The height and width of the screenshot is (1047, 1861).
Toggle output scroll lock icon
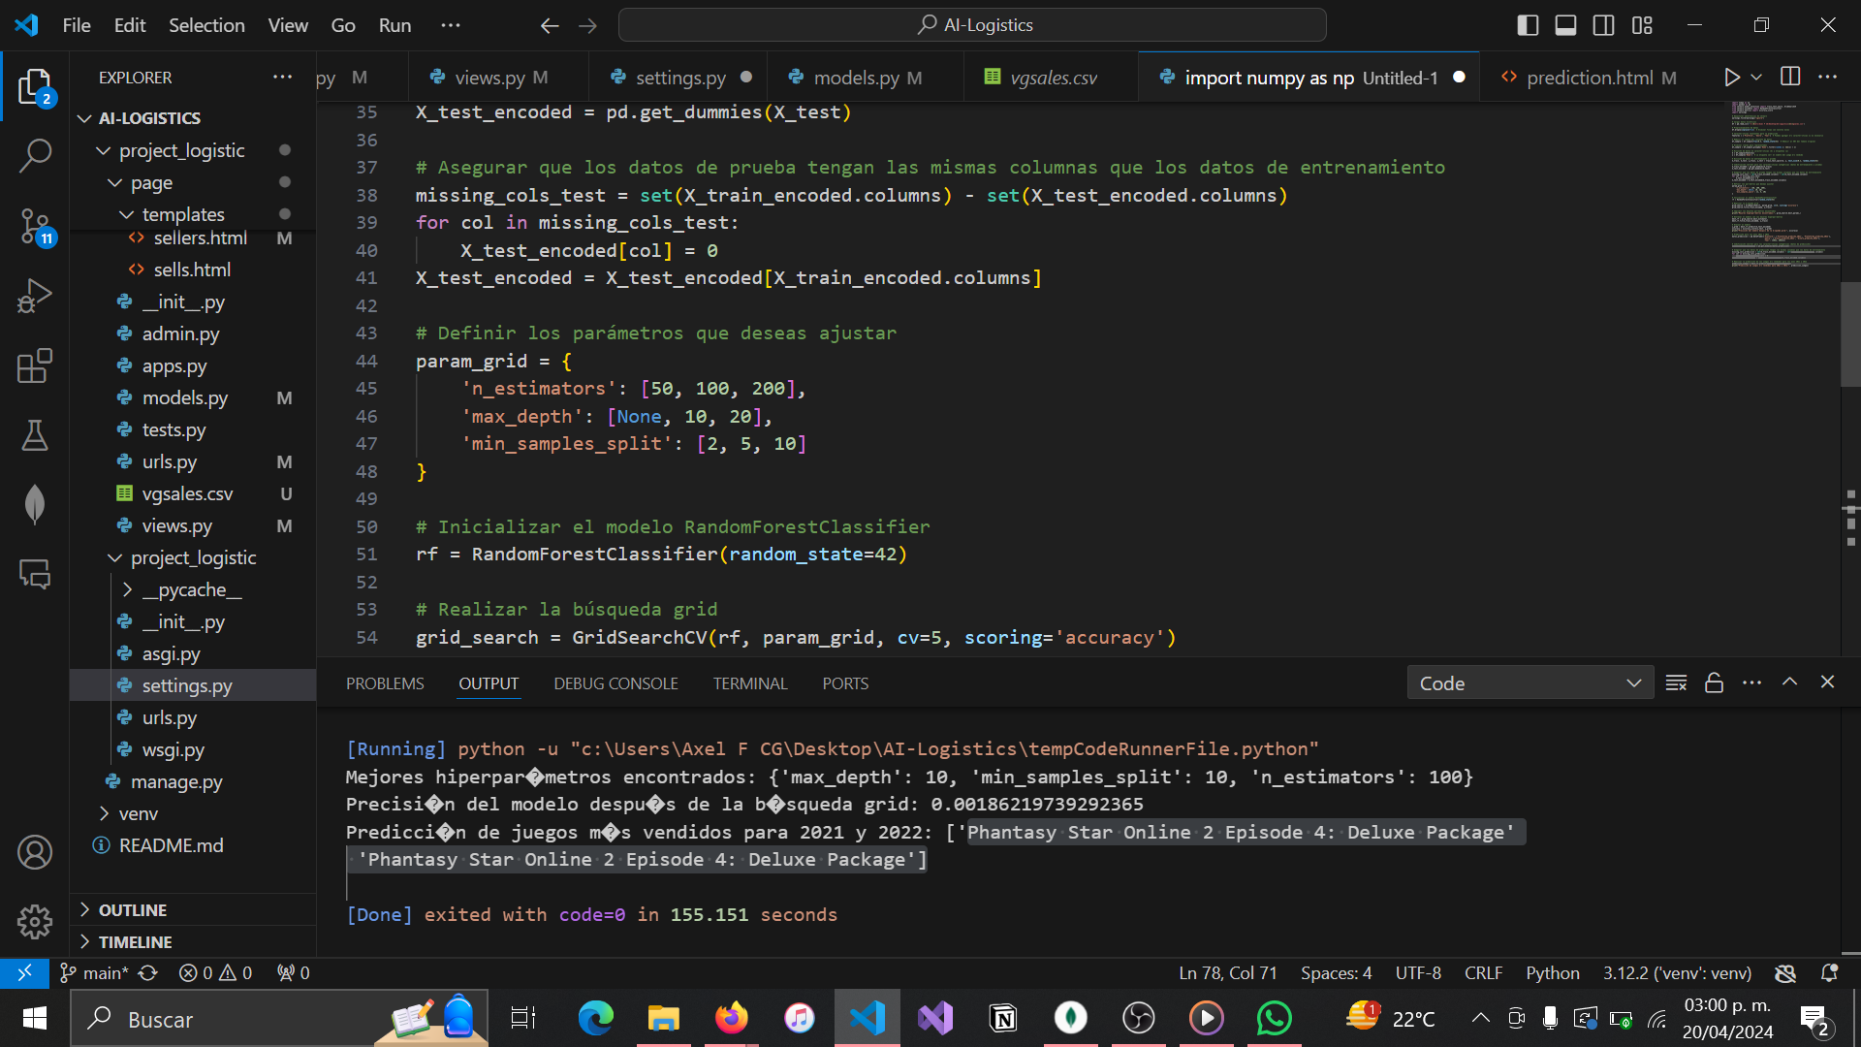(x=1714, y=683)
